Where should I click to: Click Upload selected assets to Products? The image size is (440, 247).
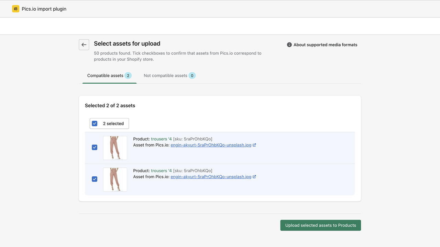[320, 225]
